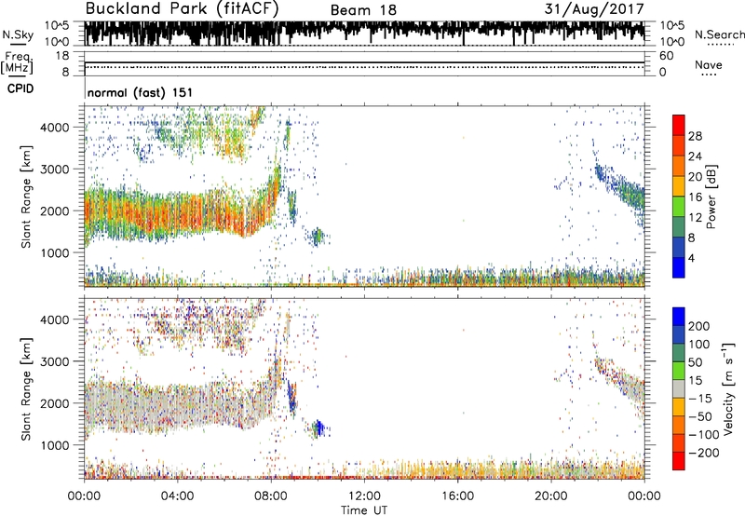Click the '-100' velocity colorbar label
The height and width of the screenshot is (516, 745).
click(x=704, y=435)
